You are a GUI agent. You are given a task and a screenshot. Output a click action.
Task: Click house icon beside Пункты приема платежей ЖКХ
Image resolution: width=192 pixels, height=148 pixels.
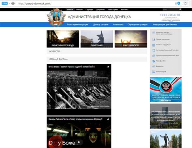pos(154,55)
